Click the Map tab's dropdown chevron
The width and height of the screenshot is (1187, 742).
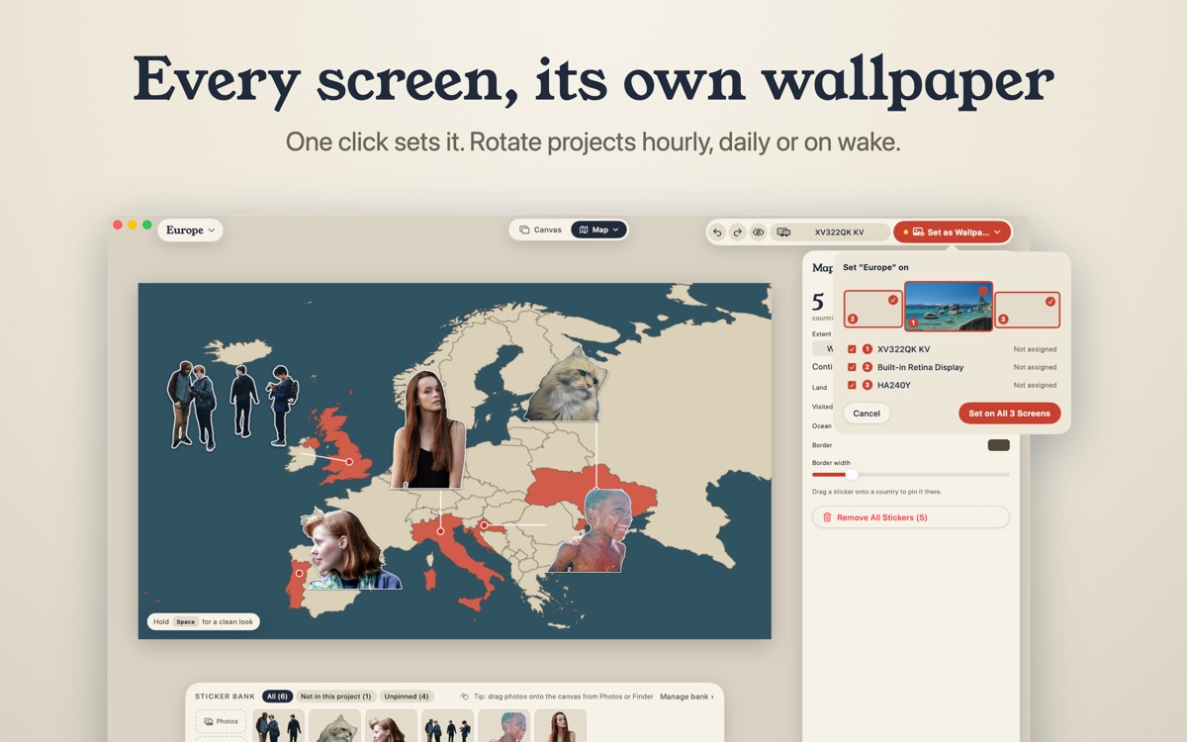[616, 230]
